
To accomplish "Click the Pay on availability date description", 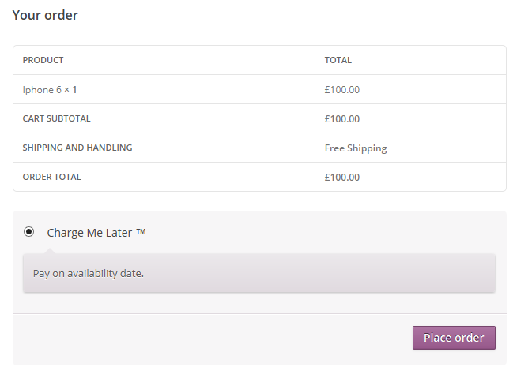I will (x=89, y=274).
